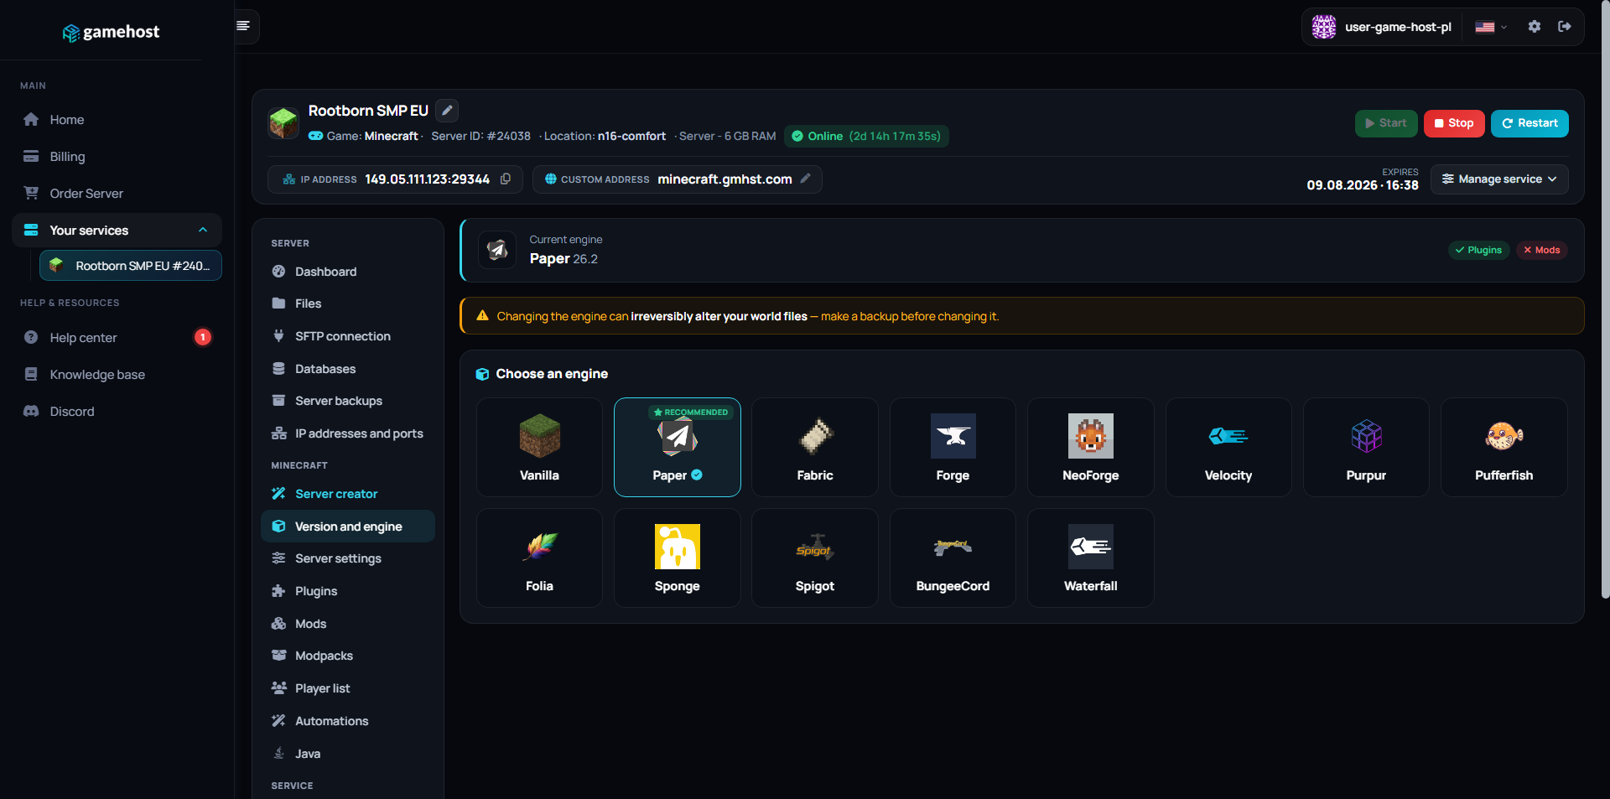Viewport: 1610px width, 799px height.
Task: Open Databases section
Action: point(348,369)
